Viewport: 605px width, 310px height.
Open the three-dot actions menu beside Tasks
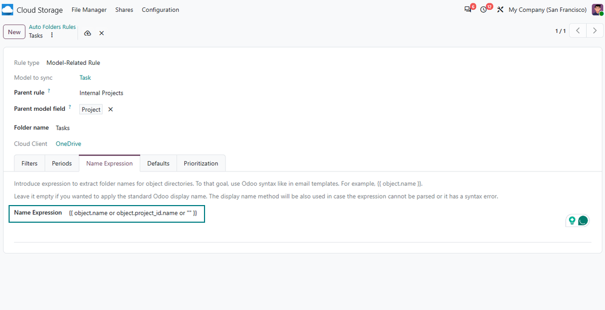tap(52, 35)
